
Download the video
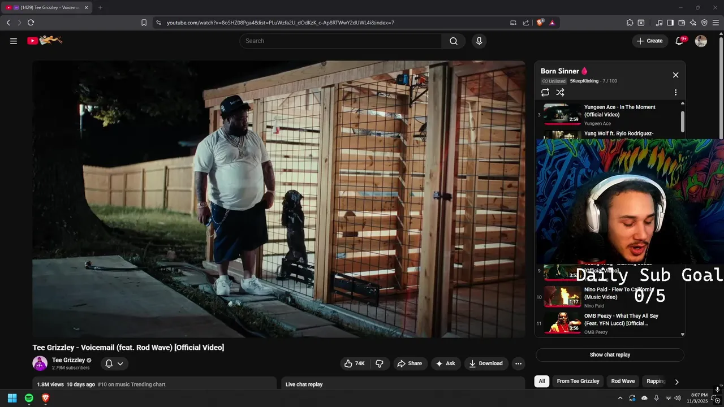click(x=486, y=363)
